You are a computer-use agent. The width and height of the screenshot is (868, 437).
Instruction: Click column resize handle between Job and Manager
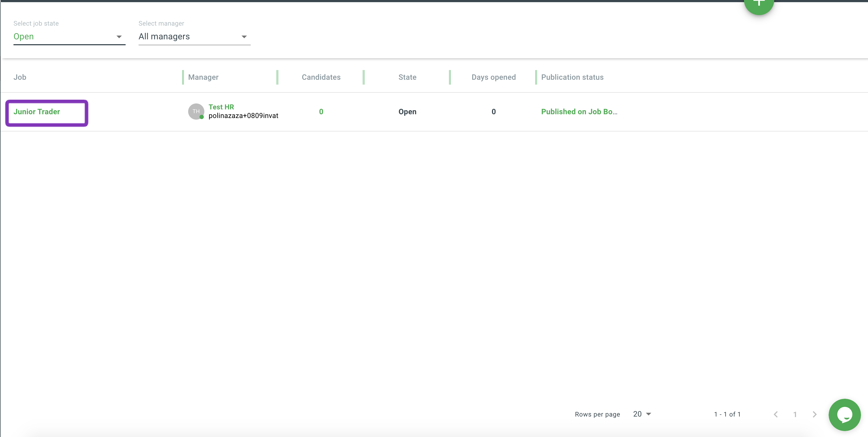[x=183, y=77]
